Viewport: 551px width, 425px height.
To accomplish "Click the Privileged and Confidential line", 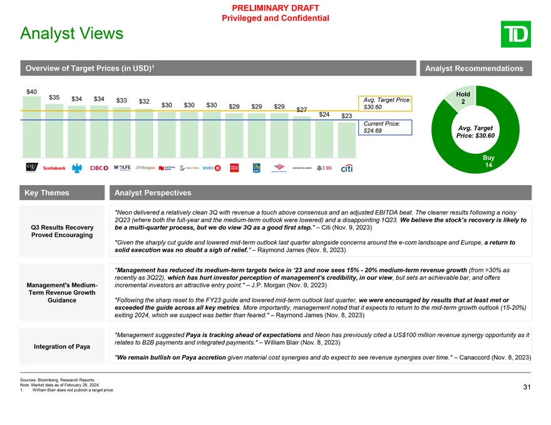I will point(275,18).
